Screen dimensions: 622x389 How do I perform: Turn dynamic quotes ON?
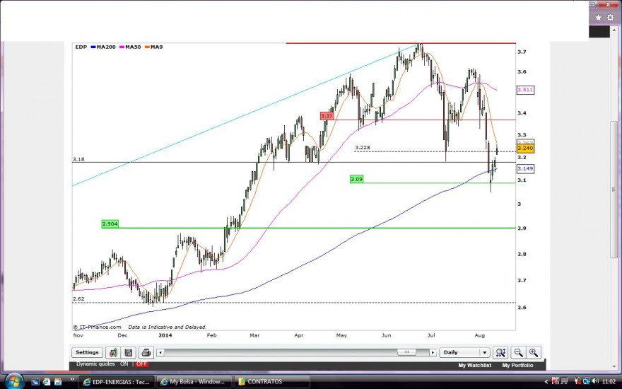point(124,364)
